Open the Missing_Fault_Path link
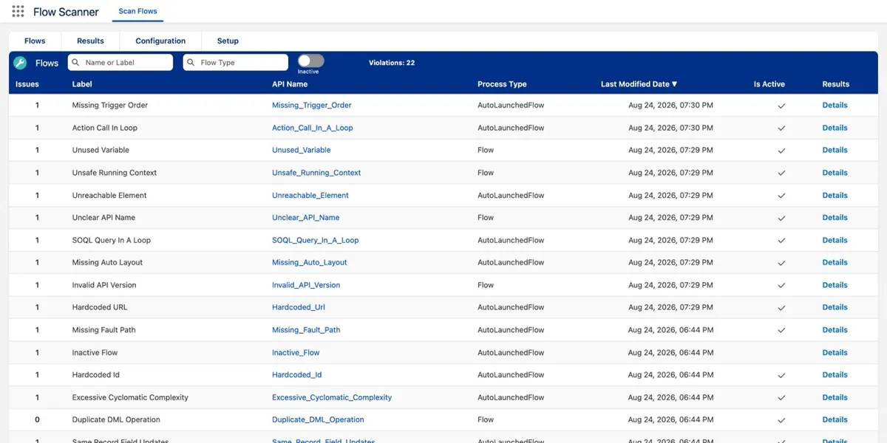 pos(306,330)
